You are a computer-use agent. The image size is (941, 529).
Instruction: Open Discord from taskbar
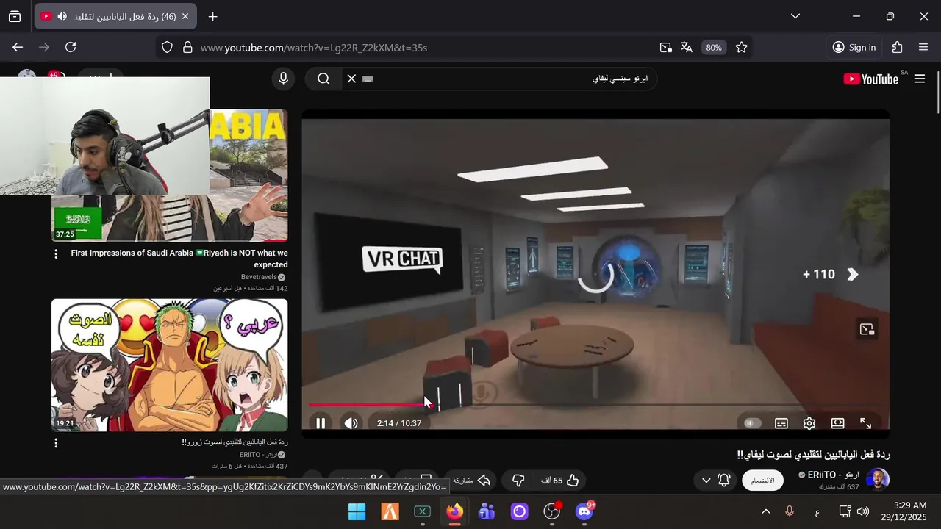(x=584, y=511)
